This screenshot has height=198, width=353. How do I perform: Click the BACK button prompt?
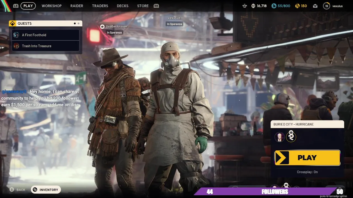tap(18, 190)
